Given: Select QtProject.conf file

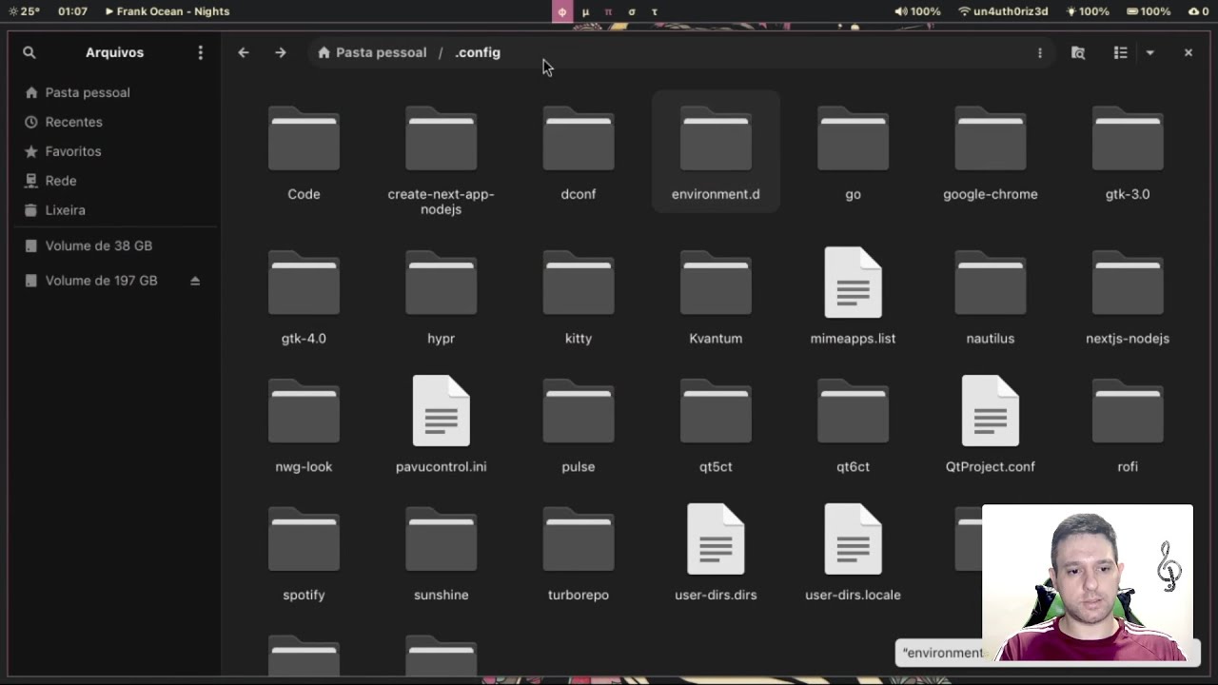Looking at the screenshot, I should 990,425.
